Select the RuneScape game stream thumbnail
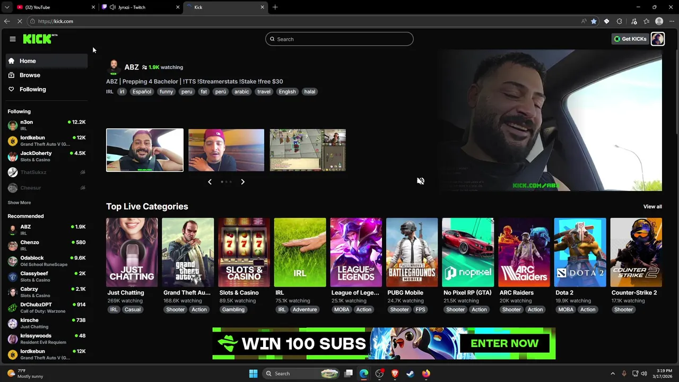Screen dimensions: 679x382 point(308,150)
